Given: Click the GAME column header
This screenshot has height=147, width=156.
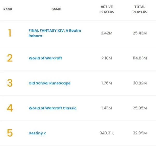Looking at the screenshot, I should tap(56, 9).
